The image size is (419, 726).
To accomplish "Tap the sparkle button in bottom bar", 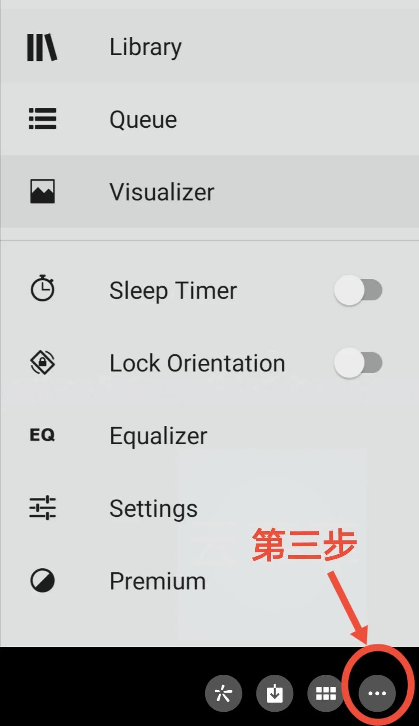I will 223,693.
